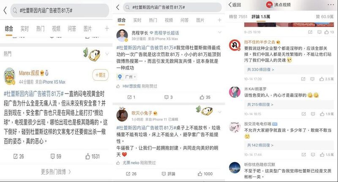Open the 广州 location tag
The image size is (338, 182).
[127, 77]
